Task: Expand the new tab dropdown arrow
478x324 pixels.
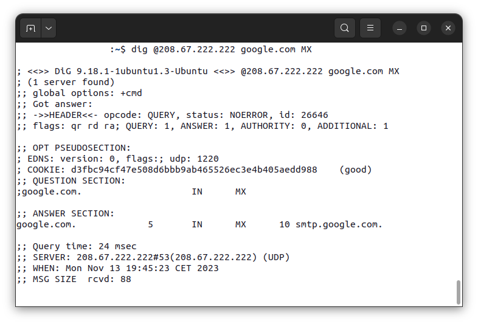Action: (49, 29)
